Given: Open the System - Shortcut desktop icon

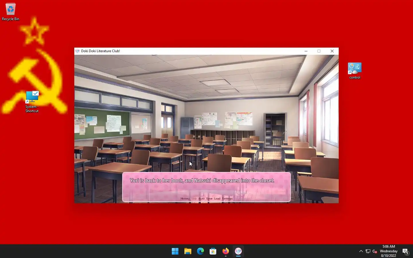Looking at the screenshot, I should point(32,102).
